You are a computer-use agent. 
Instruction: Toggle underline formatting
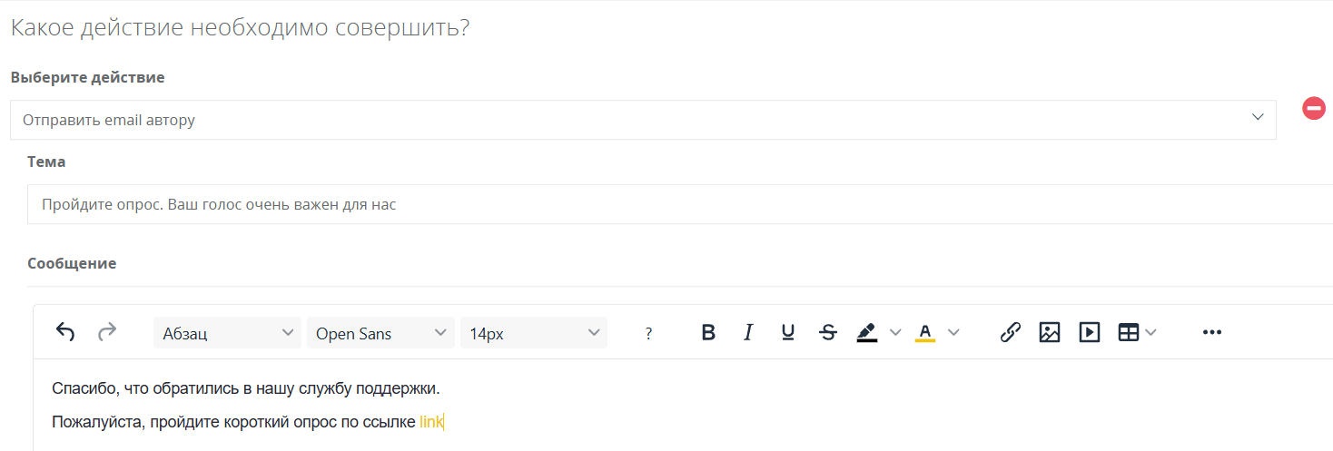[x=788, y=333]
